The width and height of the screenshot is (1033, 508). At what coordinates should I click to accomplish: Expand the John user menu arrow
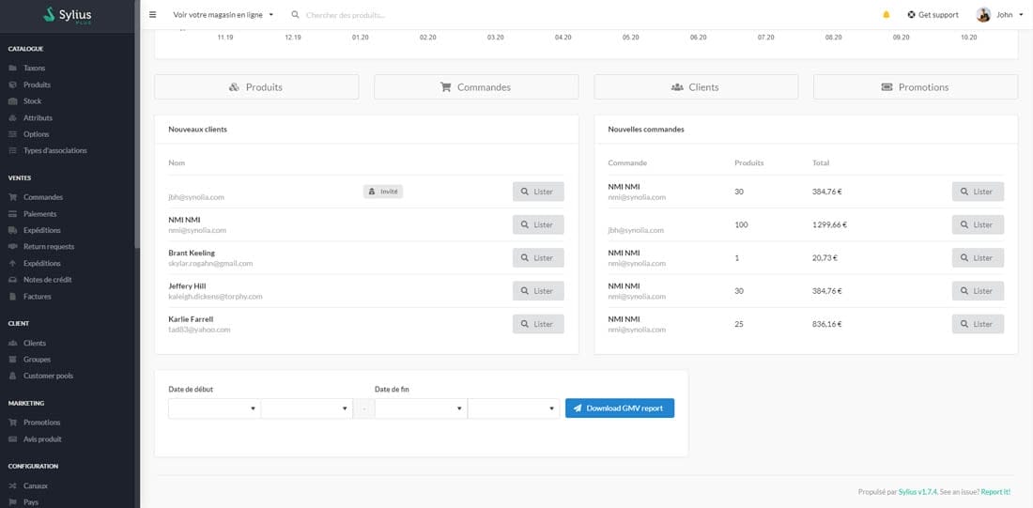[1021, 14]
